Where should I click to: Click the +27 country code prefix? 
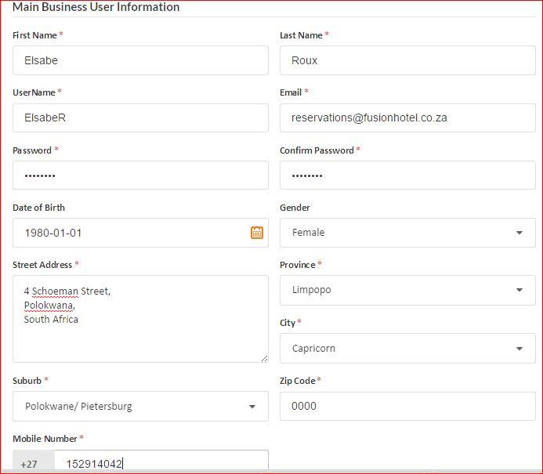click(x=30, y=464)
